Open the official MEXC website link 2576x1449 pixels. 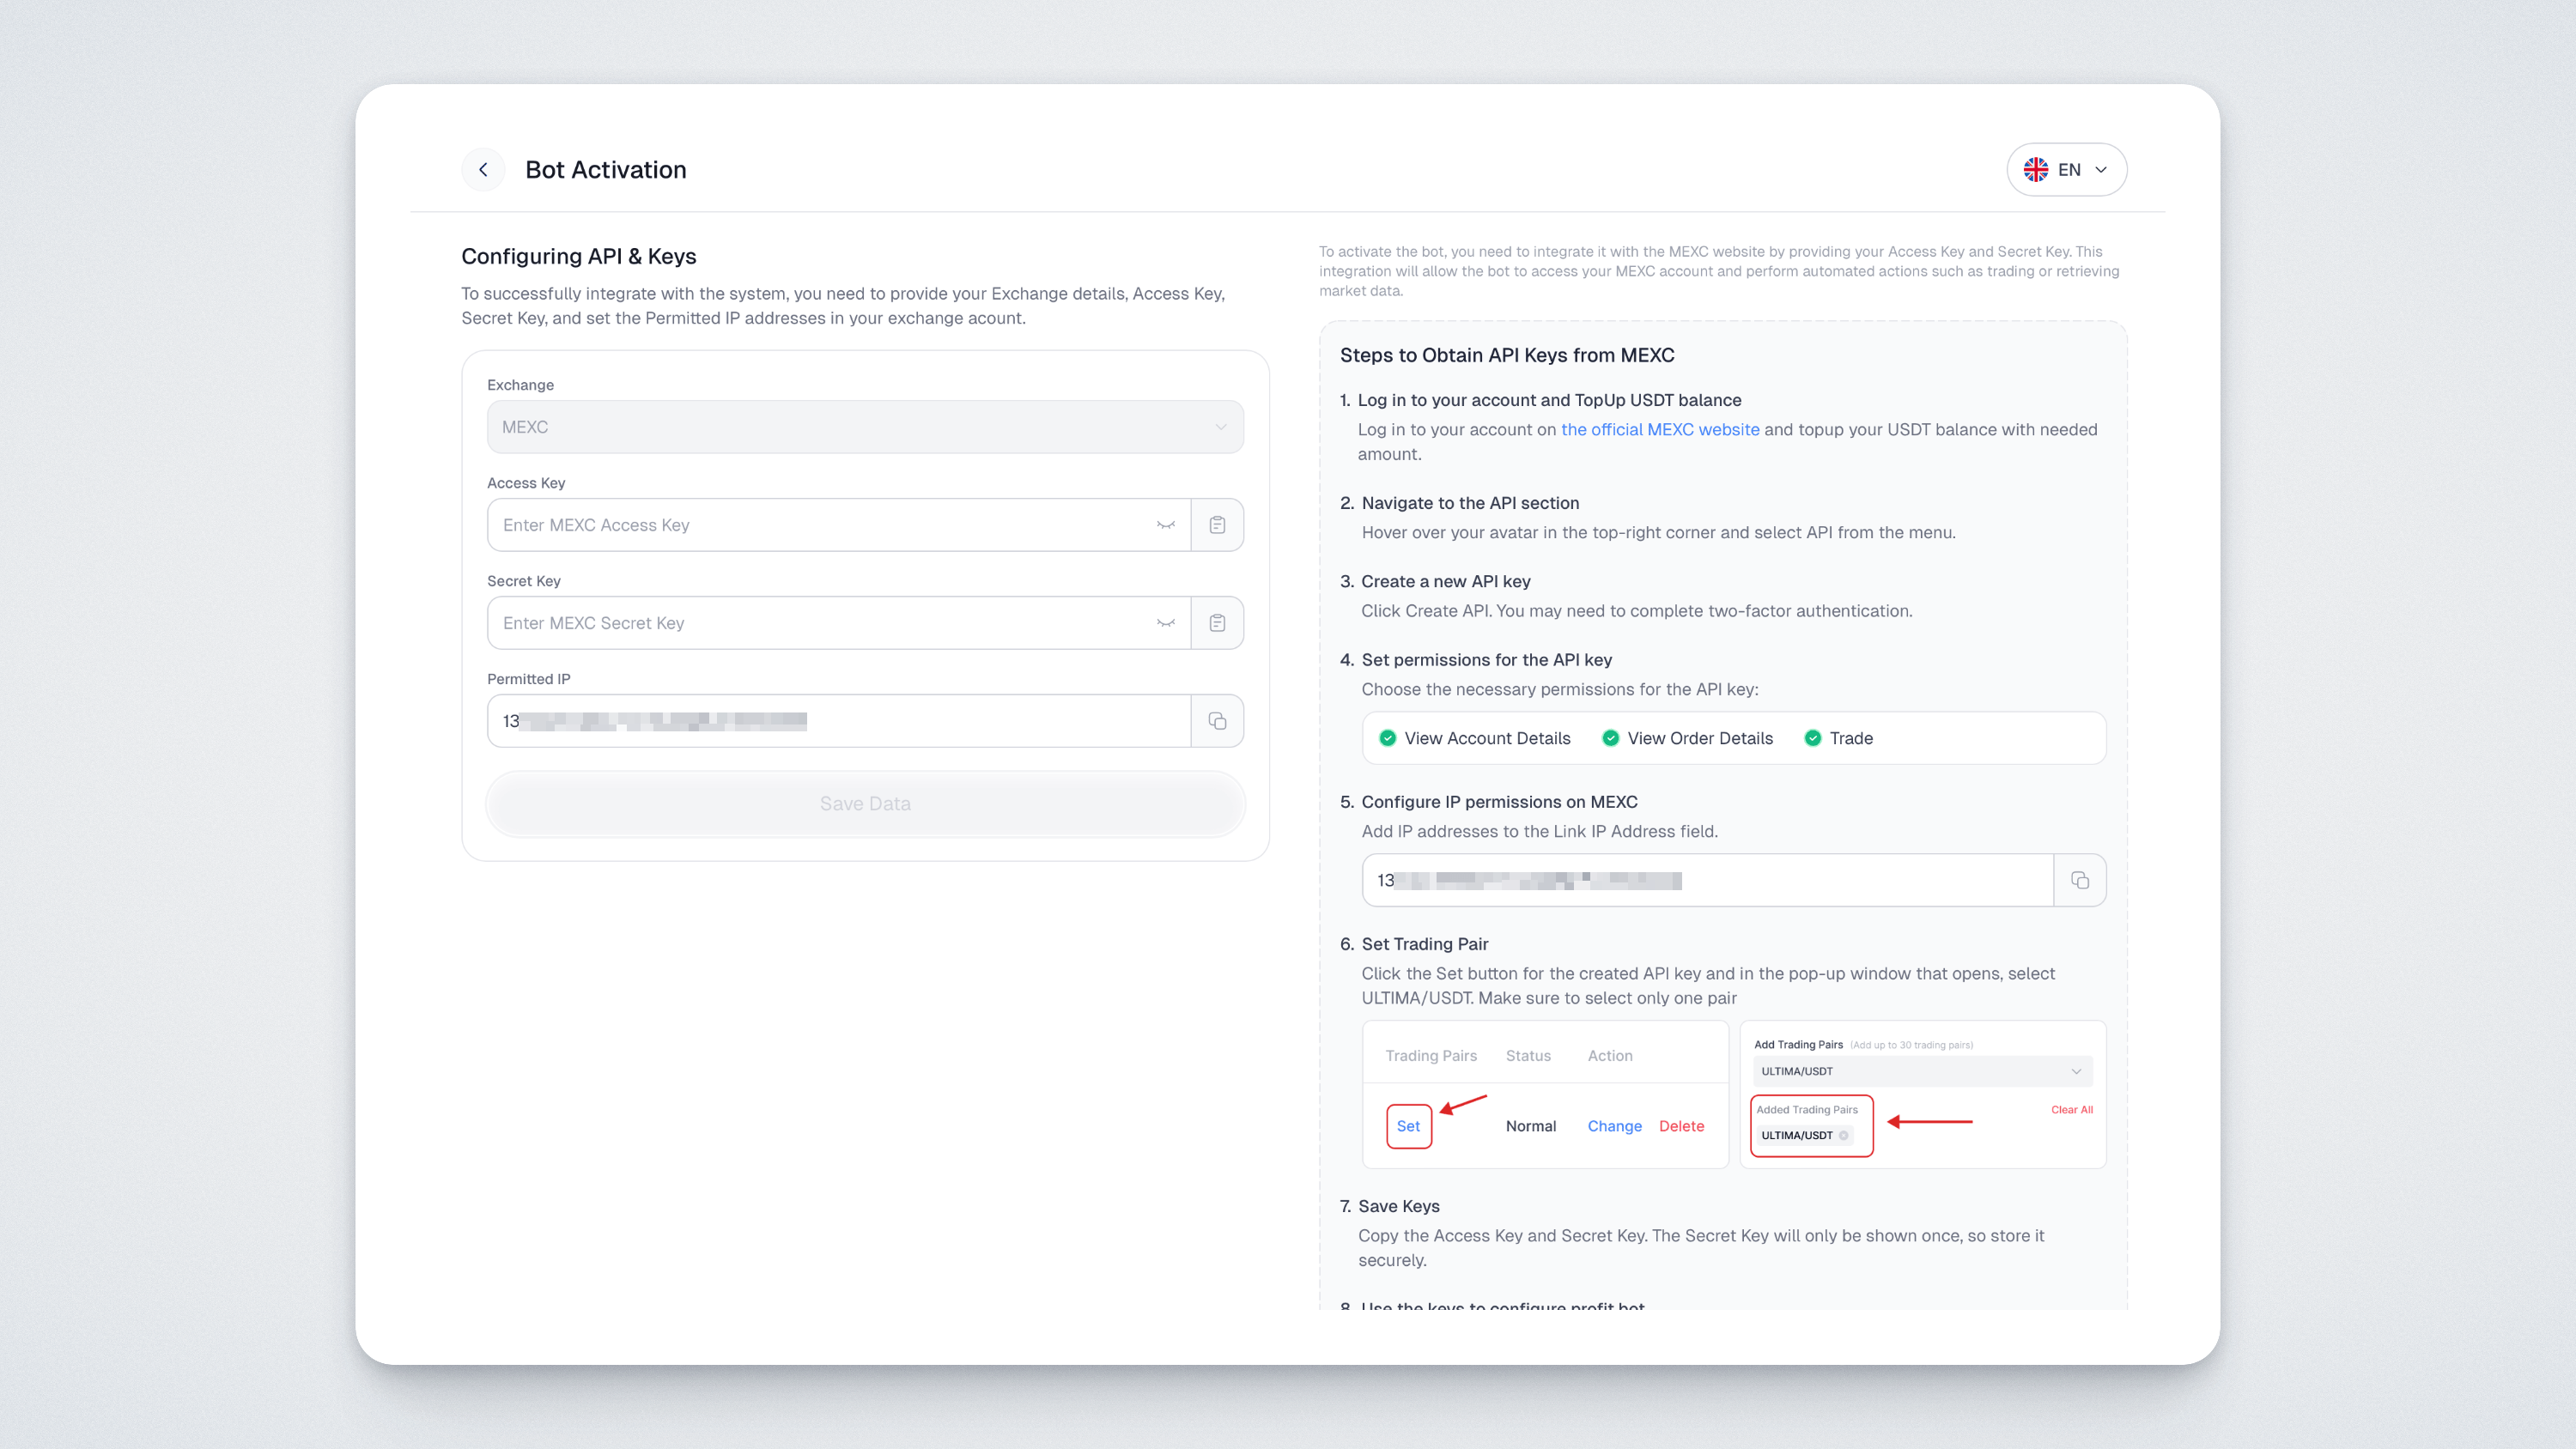coord(1660,429)
